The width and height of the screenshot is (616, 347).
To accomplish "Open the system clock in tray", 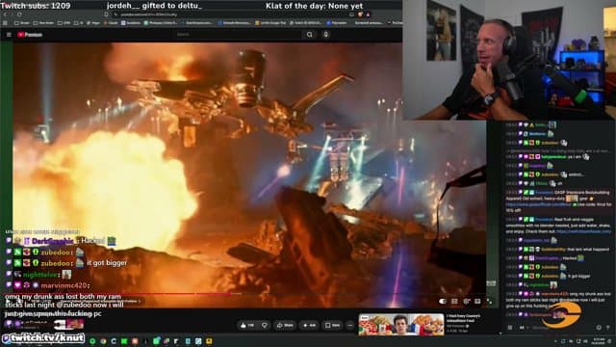I will point(599,341).
